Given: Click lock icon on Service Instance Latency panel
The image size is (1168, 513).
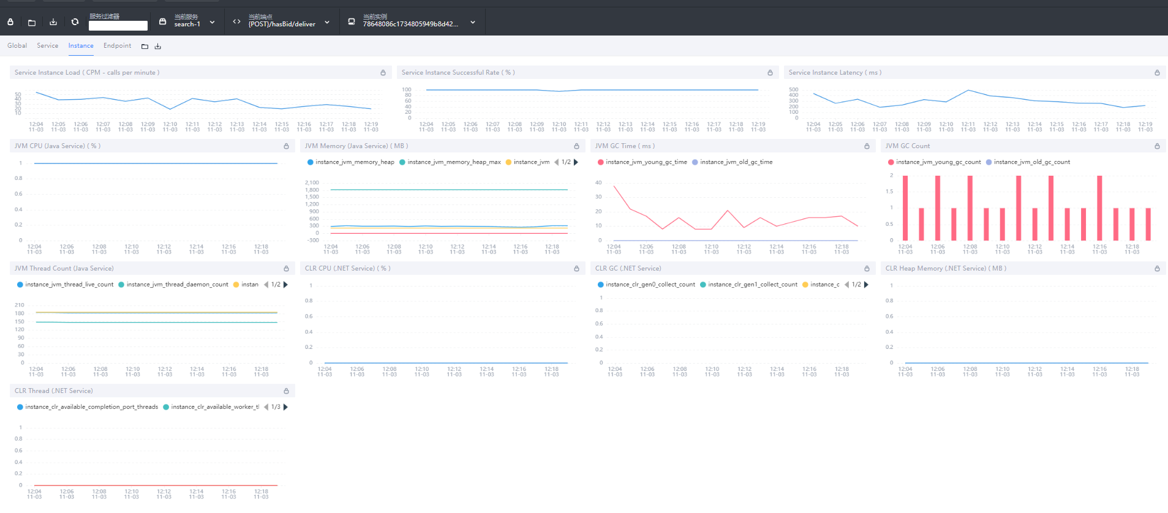Looking at the screenshot, I should pos(1157,73).
